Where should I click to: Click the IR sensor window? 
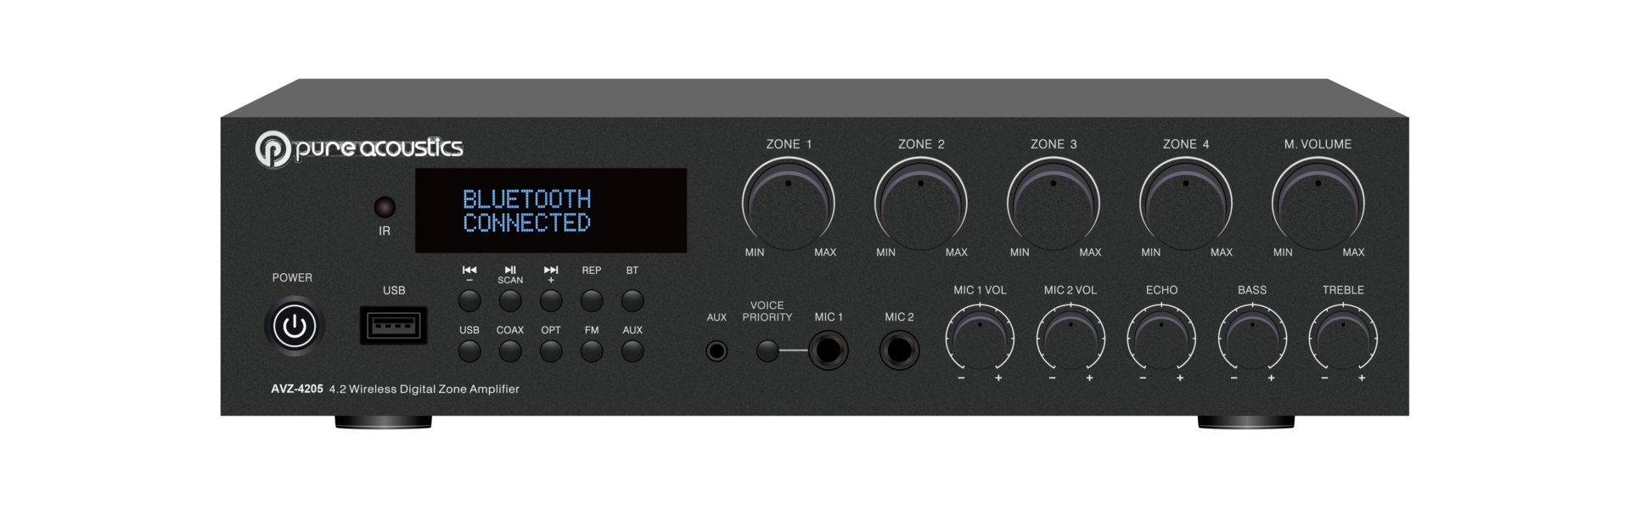click(x=385, y=207)
